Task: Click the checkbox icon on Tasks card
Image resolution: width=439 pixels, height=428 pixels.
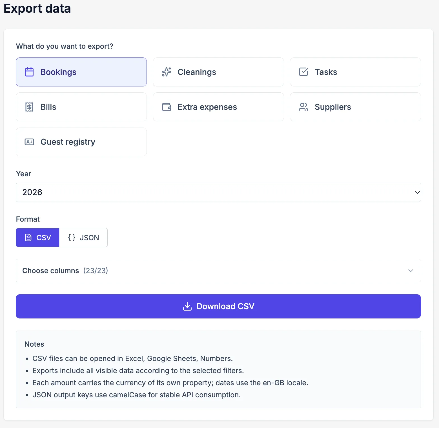Action: (303, 72)
